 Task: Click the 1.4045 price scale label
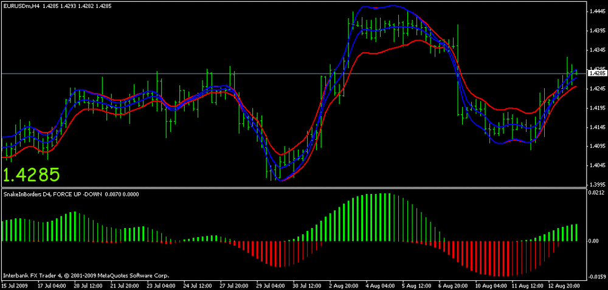coord(597,165)
